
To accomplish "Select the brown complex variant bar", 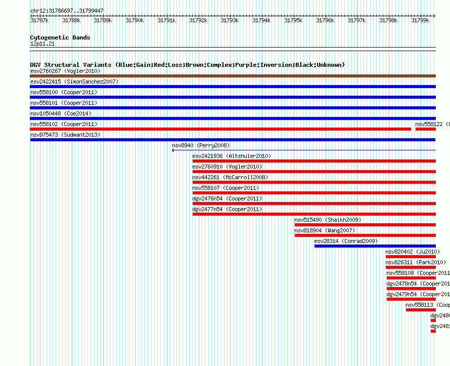I will point(233,76).
